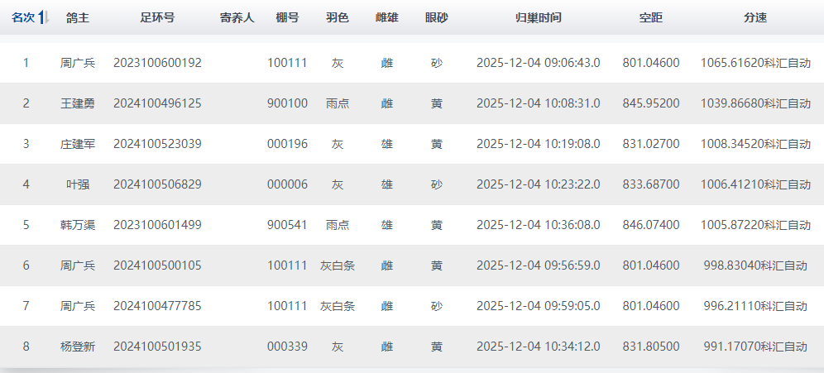
Task: Click the 棚号 column header
Action: pyautogui.click(x=287, y=17)
